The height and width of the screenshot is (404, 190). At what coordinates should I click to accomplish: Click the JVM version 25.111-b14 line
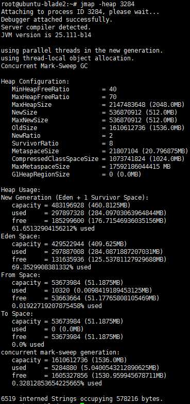click(x=46, y=35)
